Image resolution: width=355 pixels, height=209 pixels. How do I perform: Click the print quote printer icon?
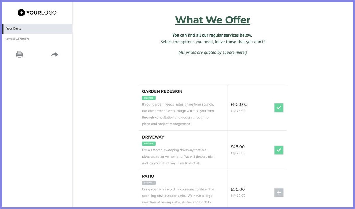[x=19, y=54]
